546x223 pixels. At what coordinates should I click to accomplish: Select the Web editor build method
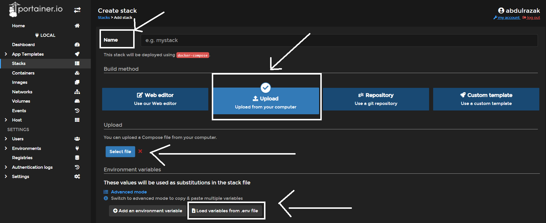click(155, 99)
